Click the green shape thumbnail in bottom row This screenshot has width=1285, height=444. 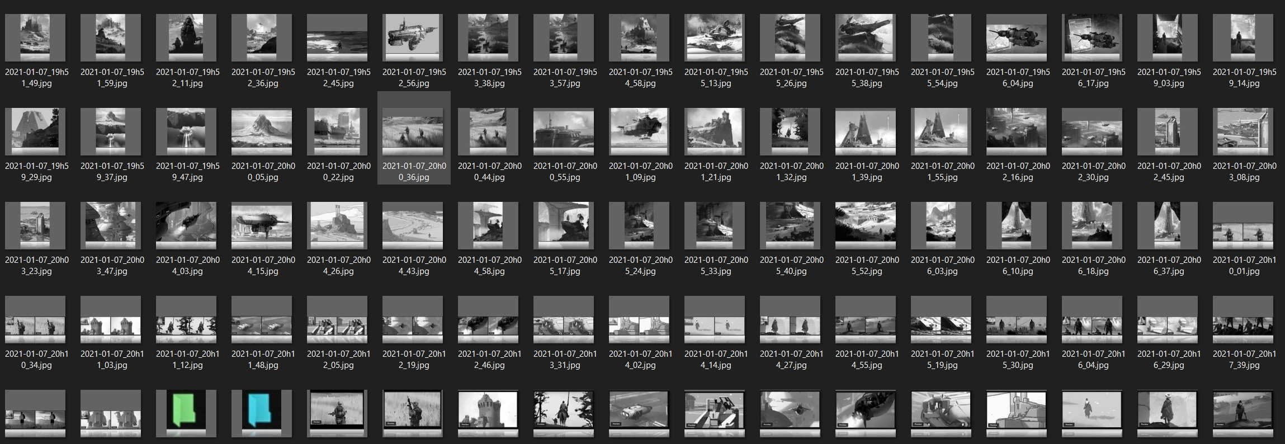tap(186, 413)
